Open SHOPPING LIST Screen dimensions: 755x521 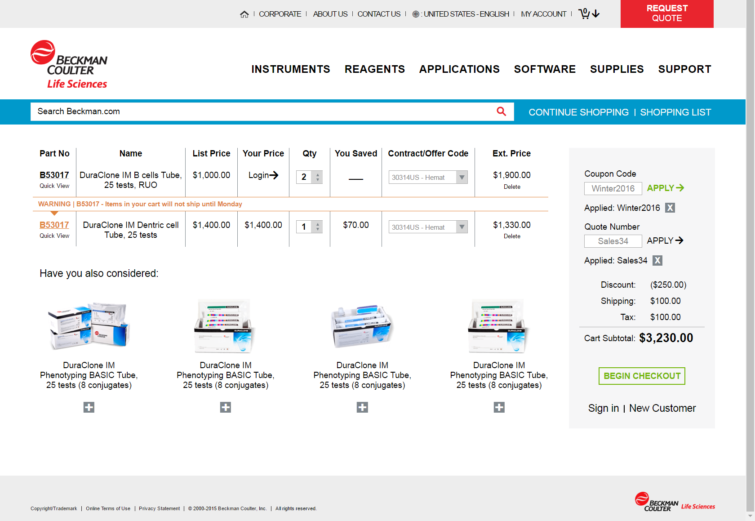pos(675,112)
